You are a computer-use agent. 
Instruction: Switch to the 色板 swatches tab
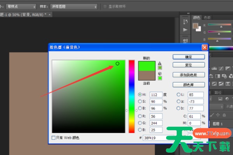(x=207, y=17)
